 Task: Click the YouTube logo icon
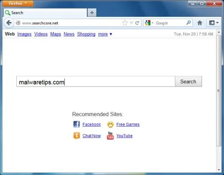(x=110, y=136)
